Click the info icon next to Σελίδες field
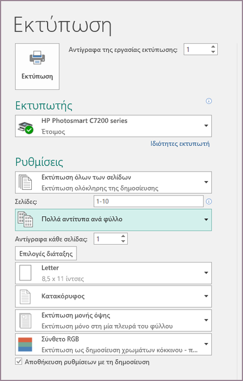This screenshot has width=243, height=381. [209, 202]
